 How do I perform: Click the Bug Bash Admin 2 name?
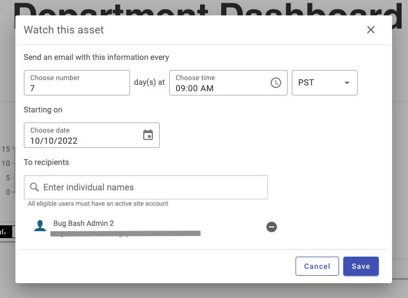[x=83, y=223]
